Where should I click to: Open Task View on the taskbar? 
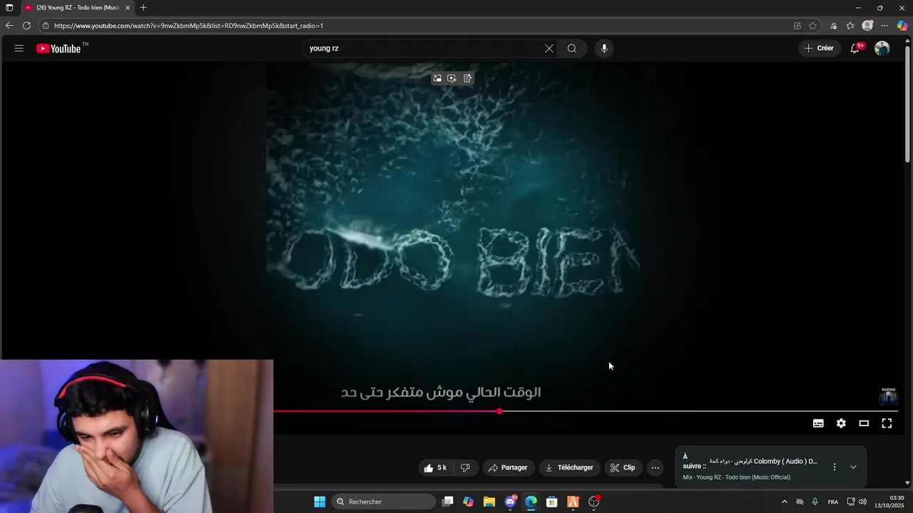pyautogui.click(x=448, y=502)
